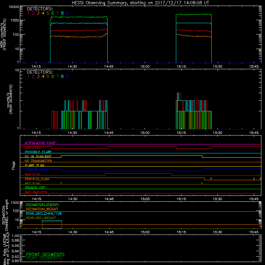Viewport: 265px width, 265px height.
Task: Select the SC_IN_SUNLIGHT flag label
Action: (x=38, y=156)
